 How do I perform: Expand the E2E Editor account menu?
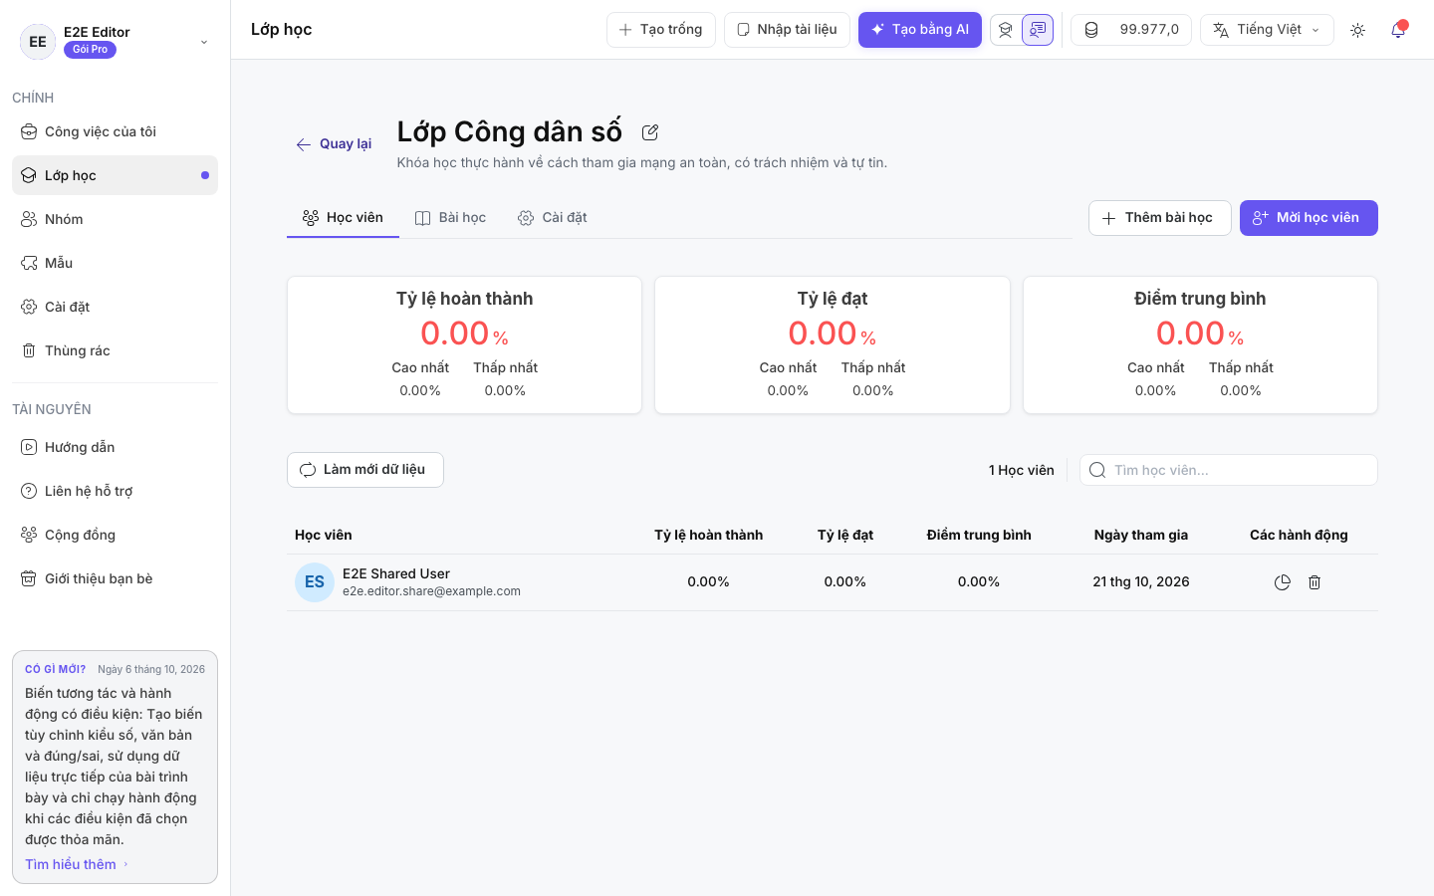coord(204,42)
